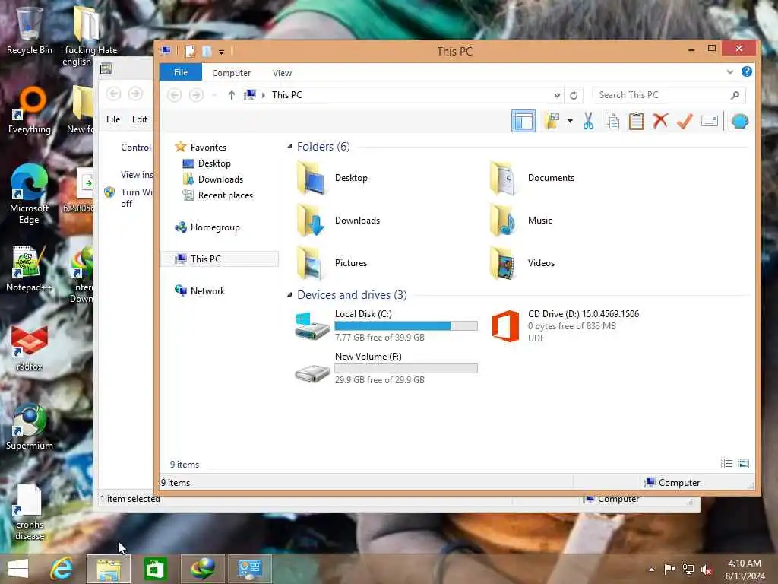
Task: Collapse the Devices and drives (3) group
Action: 289,295
